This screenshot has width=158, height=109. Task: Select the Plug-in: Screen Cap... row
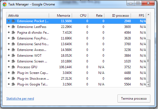click(x=76, y=73)
